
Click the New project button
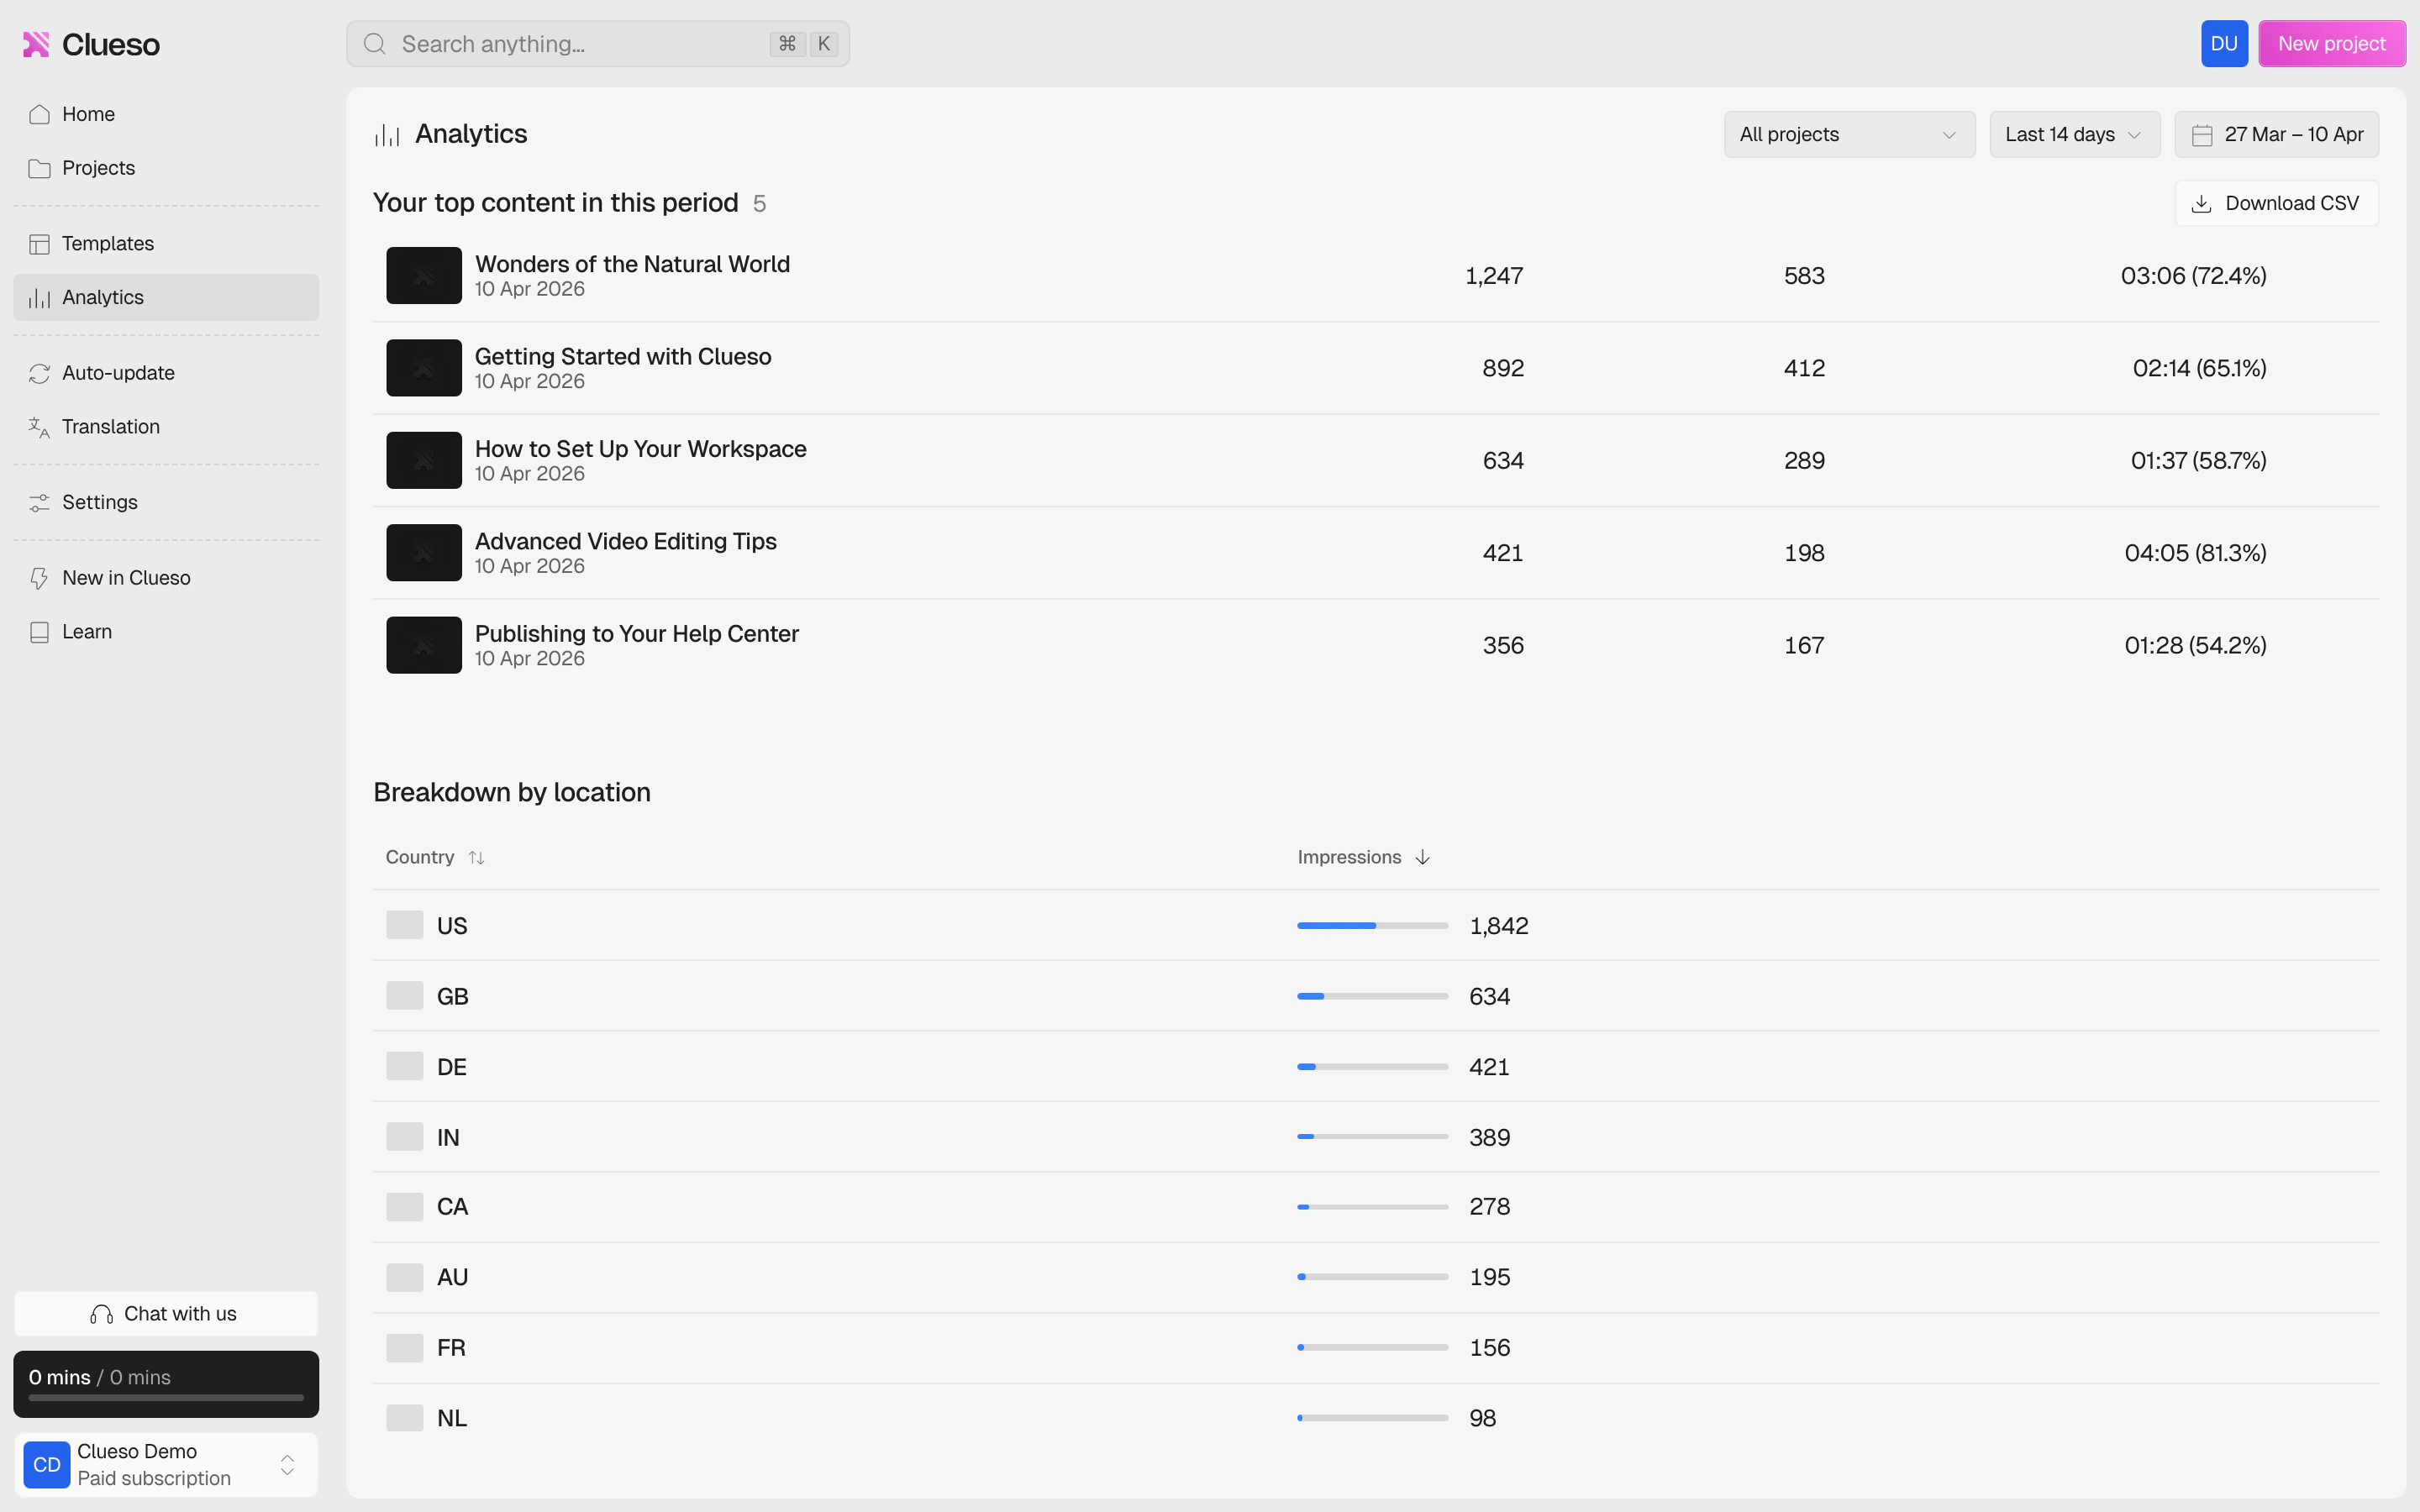(2331, 44)
